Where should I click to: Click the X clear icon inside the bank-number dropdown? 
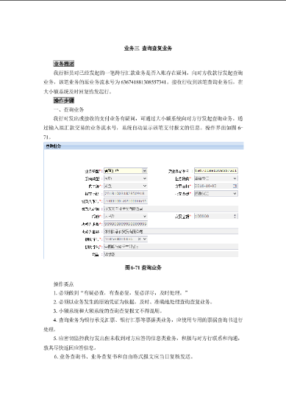(x=139, y=239)
